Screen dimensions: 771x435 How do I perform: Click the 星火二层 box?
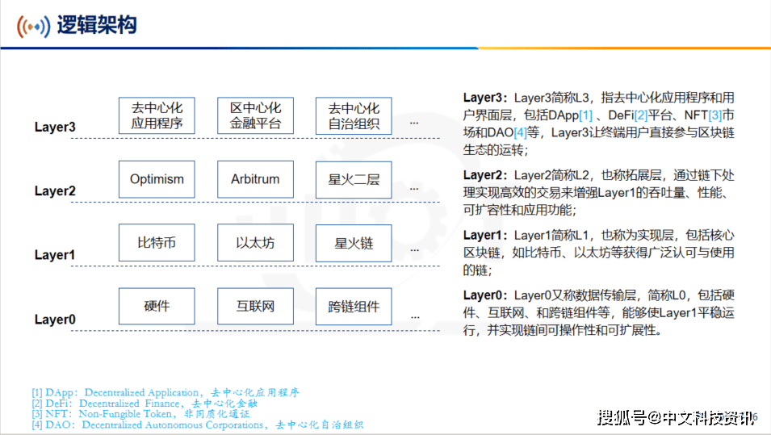pos(354,180)
